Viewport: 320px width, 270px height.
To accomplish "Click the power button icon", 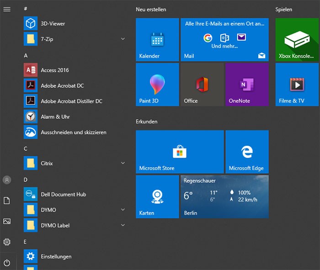I will coord(7,263).
